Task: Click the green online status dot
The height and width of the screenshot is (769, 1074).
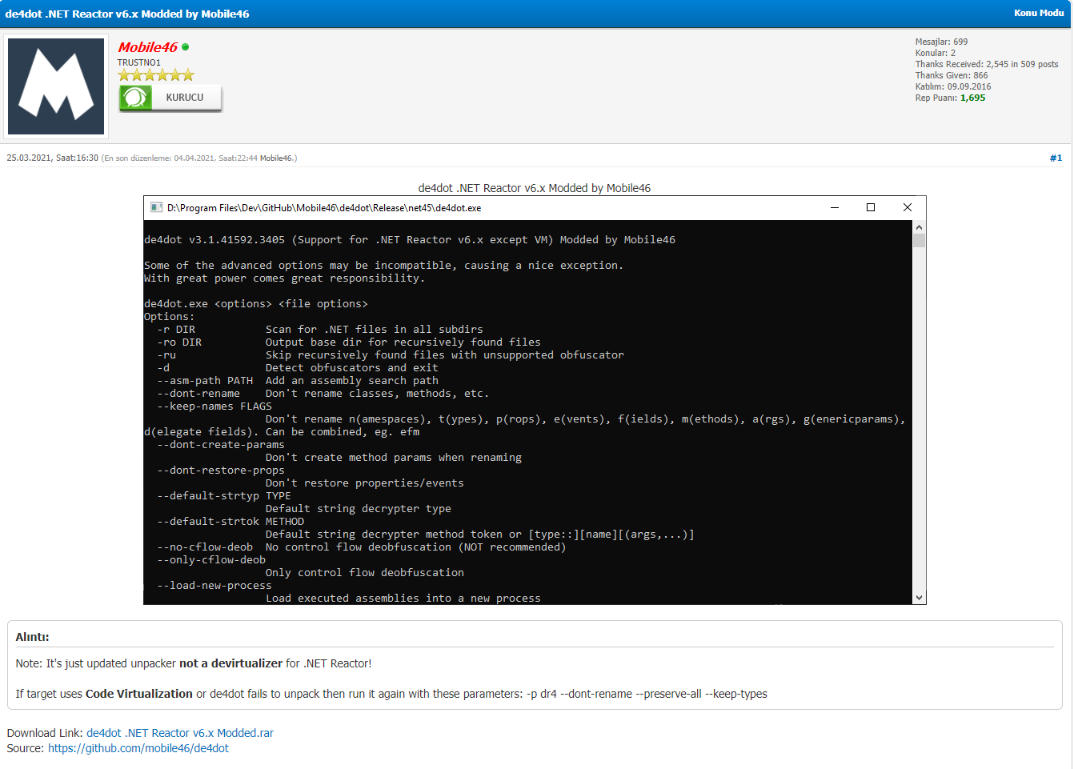Action: tap(186, 47)
